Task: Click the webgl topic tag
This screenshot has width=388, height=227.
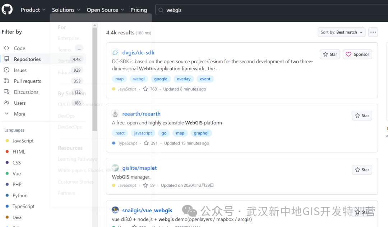Action: click(x=139, y=79)
